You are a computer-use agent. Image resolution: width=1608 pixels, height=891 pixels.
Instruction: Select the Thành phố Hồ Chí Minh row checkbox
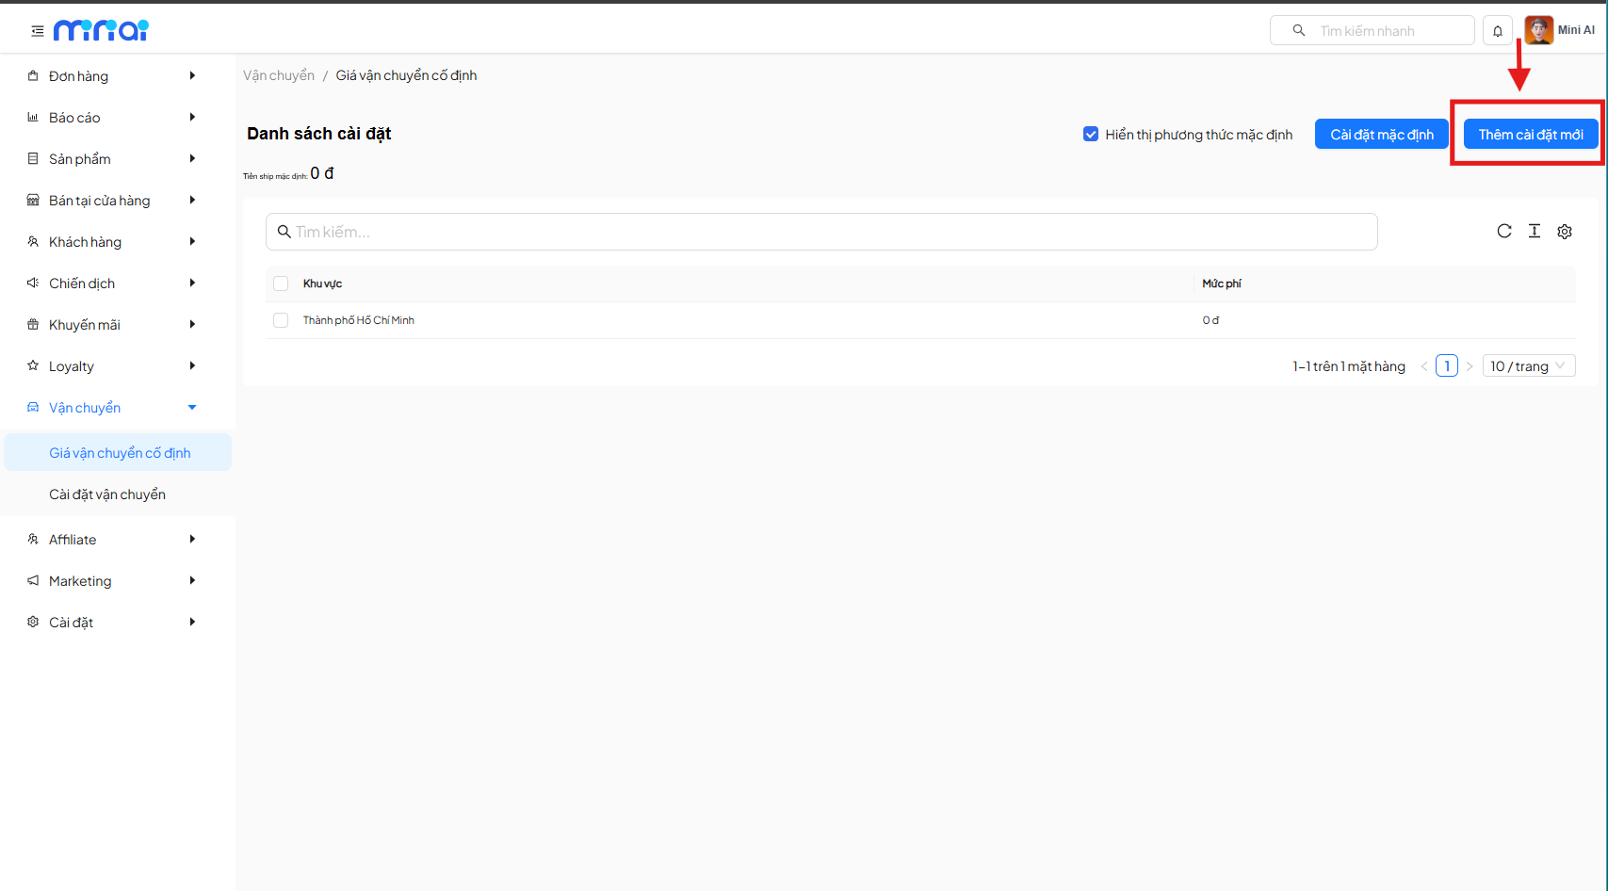(281, 320)
